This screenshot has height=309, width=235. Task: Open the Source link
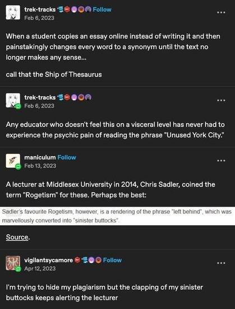[x=17, y=237]
